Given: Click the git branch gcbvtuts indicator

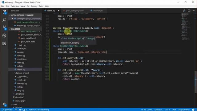Looking at the screenshot, I should (x=7, y=110).
